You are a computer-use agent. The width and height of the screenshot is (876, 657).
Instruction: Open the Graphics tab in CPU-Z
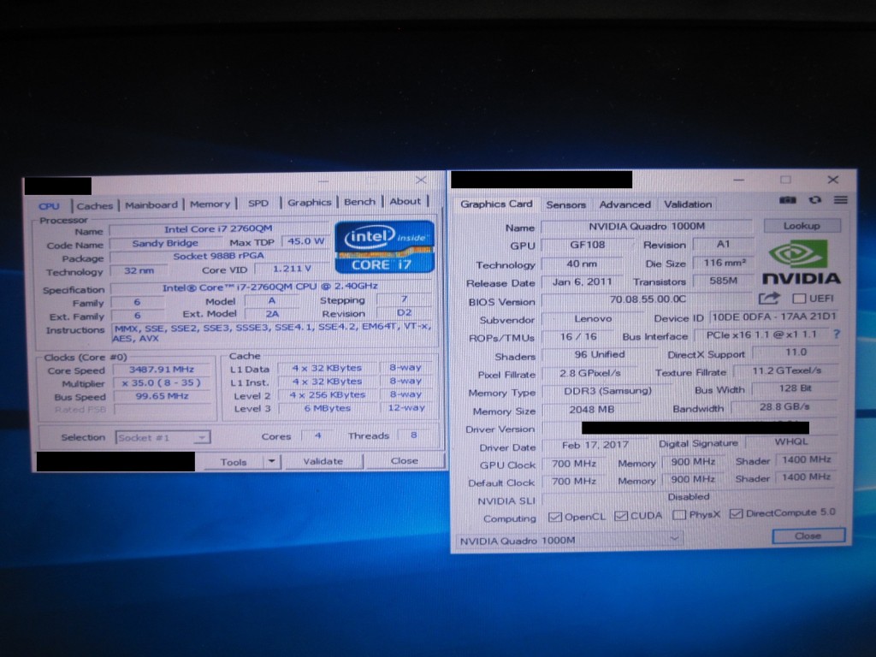point(310,202)
